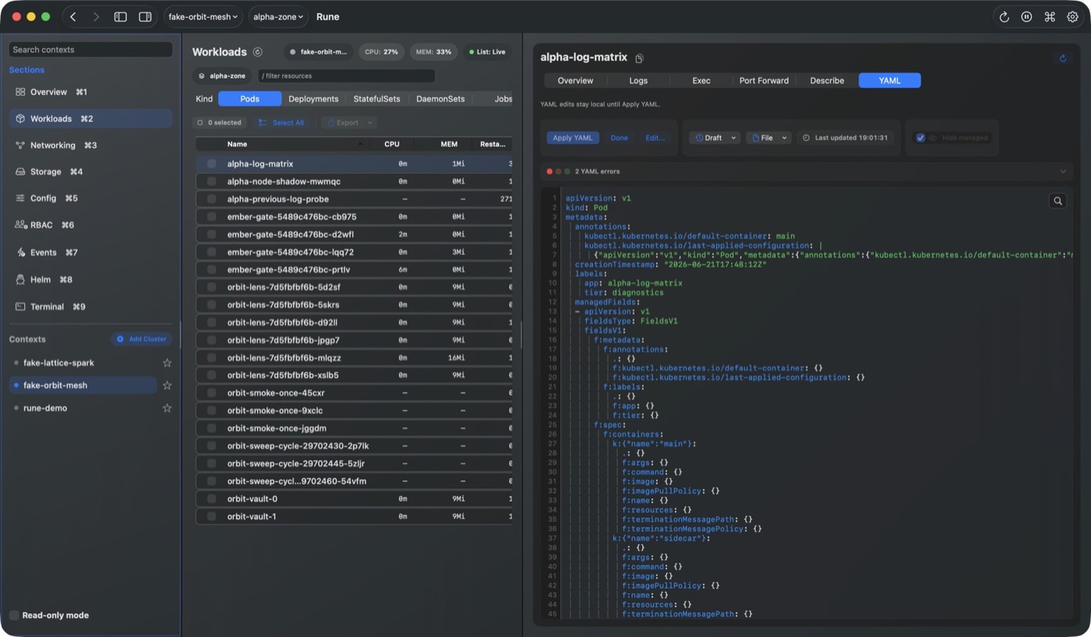Open the RBAC section icon

tap(21, 225)
